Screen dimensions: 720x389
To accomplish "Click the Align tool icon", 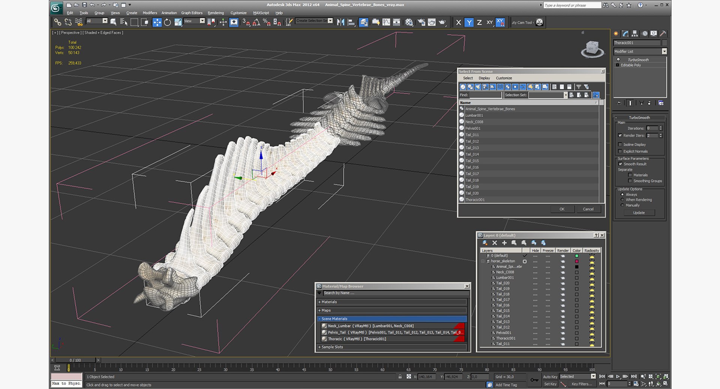I will [351, 22].
